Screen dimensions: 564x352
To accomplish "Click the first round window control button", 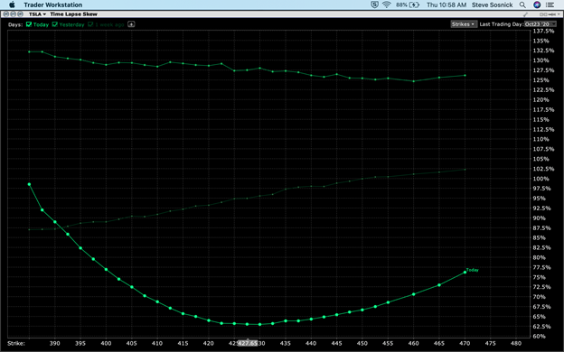I will [6, 14].
